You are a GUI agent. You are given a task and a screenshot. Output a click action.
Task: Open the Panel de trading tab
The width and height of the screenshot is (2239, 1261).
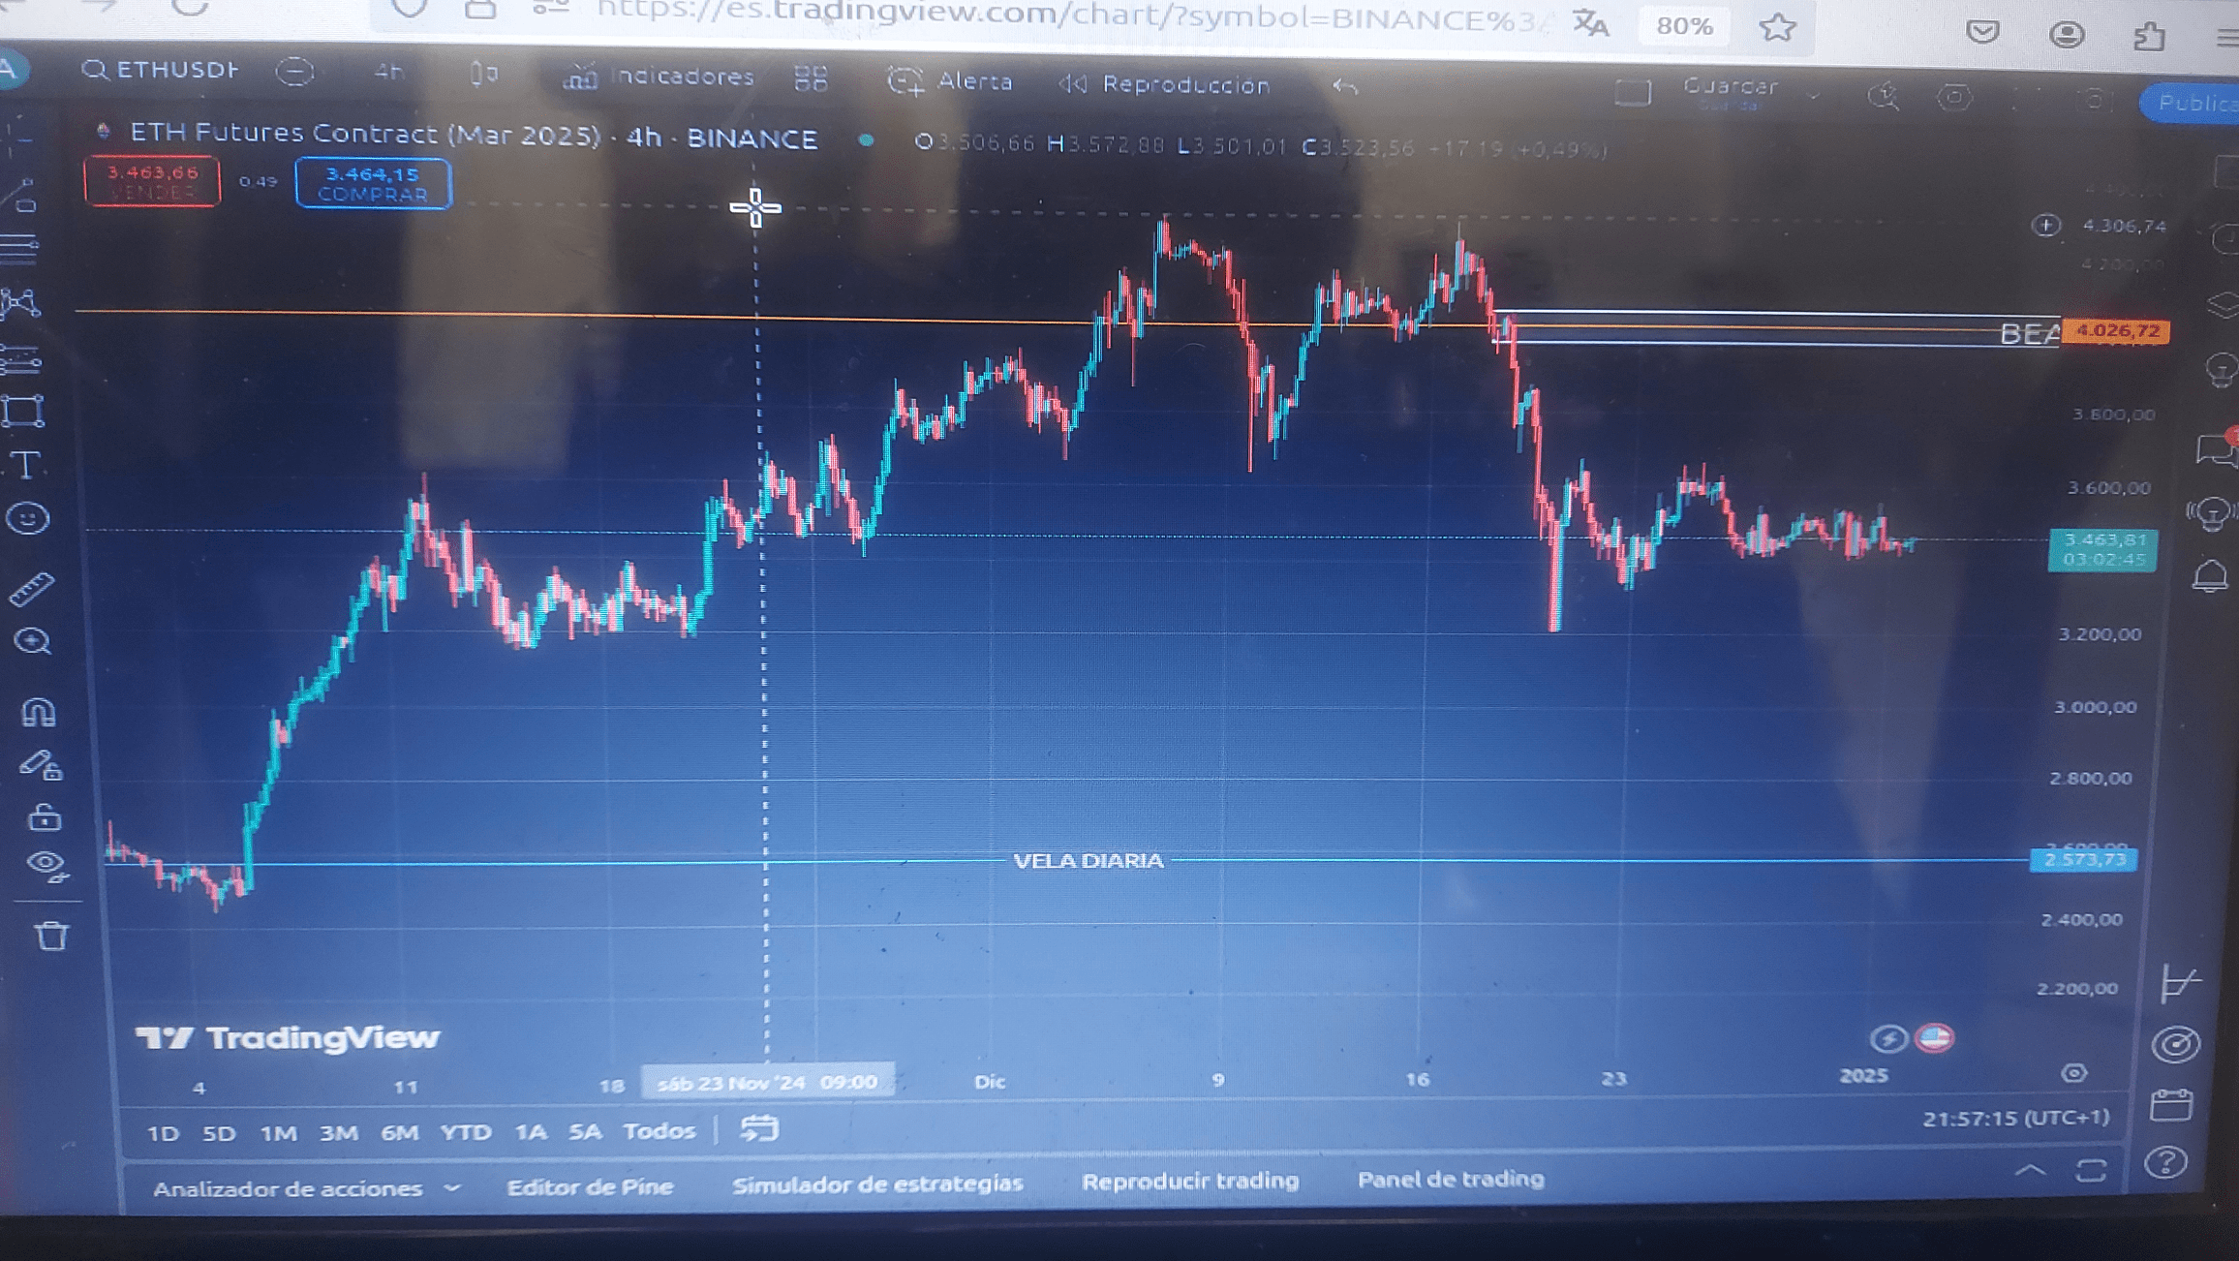tap(1451, 1179)
